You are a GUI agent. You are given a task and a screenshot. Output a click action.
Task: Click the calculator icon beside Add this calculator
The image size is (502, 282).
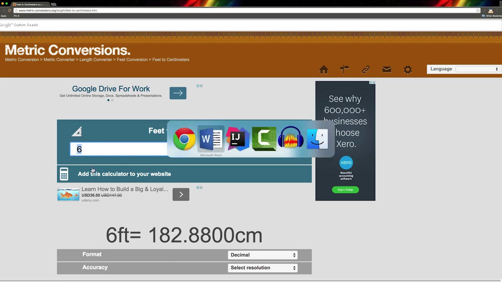coord(64,174)
